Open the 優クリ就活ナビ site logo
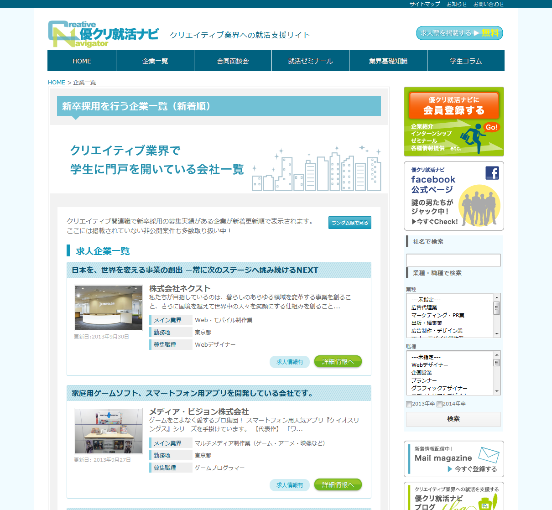 pyautogui.click(x=103, y=34)
